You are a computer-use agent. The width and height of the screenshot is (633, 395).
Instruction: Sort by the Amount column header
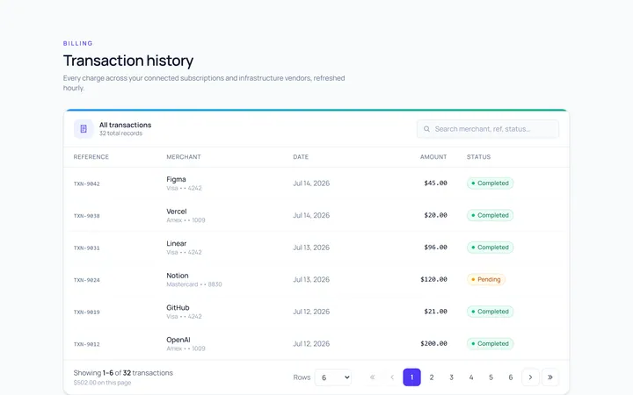[433, 157]
